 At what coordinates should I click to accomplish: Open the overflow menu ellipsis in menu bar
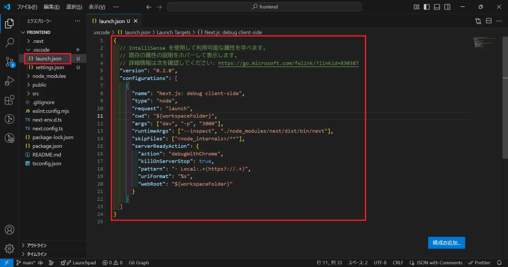[116, 7]
